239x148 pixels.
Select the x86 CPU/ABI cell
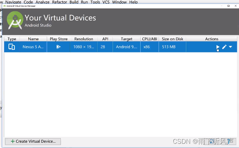(149, 47)
